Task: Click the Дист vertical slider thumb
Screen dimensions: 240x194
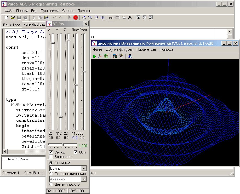Action: (x=76, y=84)
